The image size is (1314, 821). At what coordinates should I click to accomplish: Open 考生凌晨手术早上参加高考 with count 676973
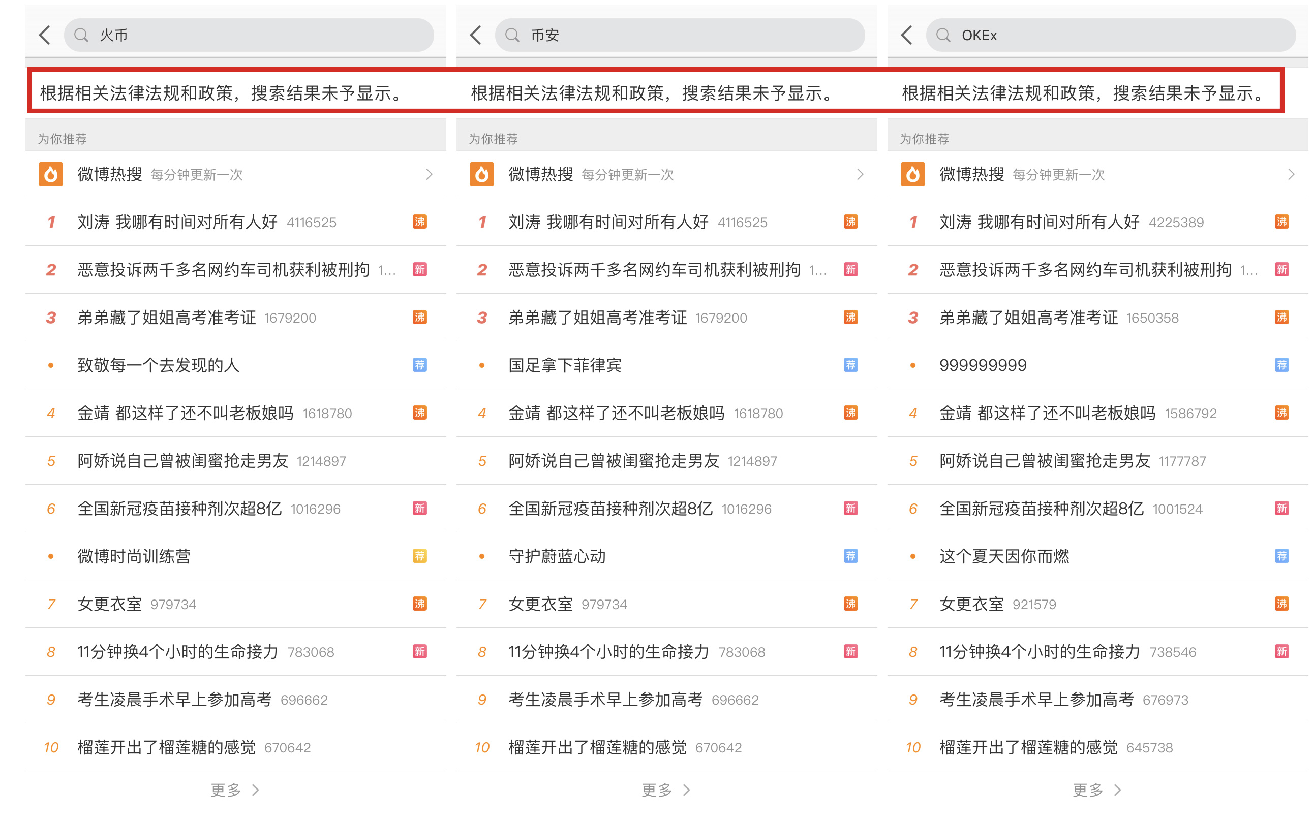coord(1097,700)
